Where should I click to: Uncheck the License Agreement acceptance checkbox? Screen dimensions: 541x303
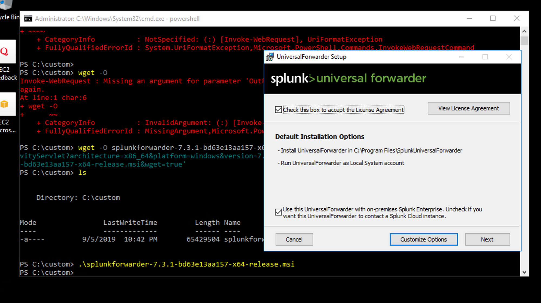click(278, 109)
